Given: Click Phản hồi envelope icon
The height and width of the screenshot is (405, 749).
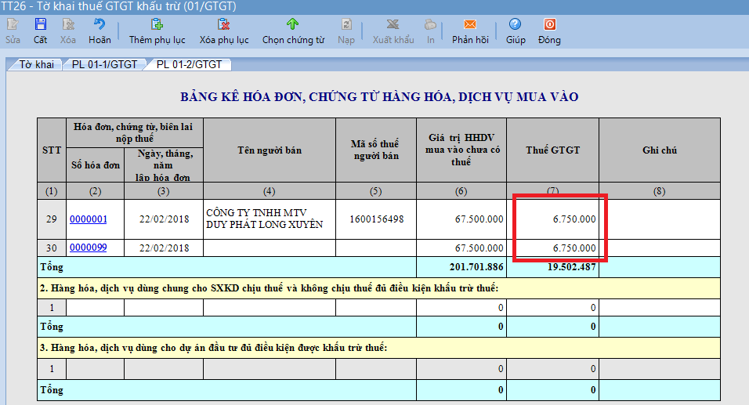Looking at the screenshot, I should pos(470,25).
